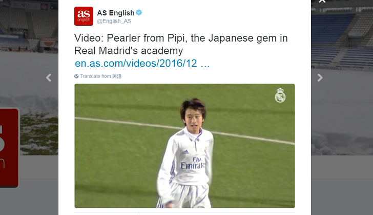Open the AS English display name link
The image size is (373, 215).
[x=116, y=13]
